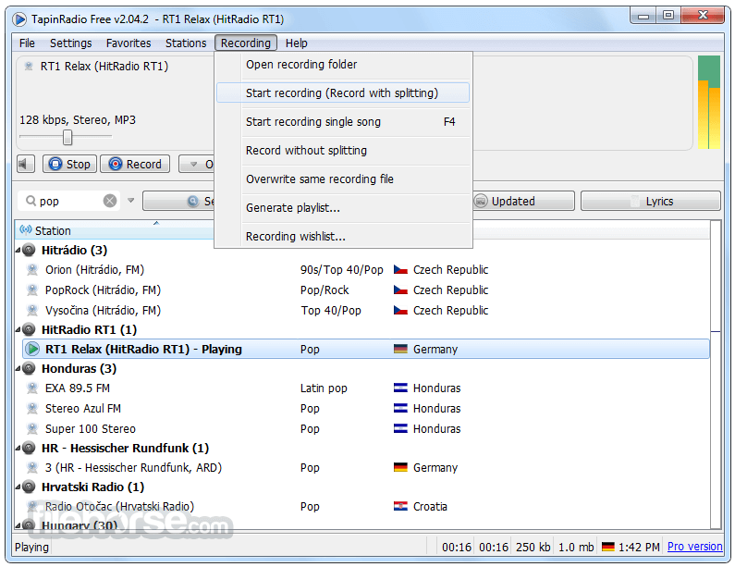Click the HR - Hessischer Rundfunk group icon
The image size is (735, 567).
[x=29, y=448]
